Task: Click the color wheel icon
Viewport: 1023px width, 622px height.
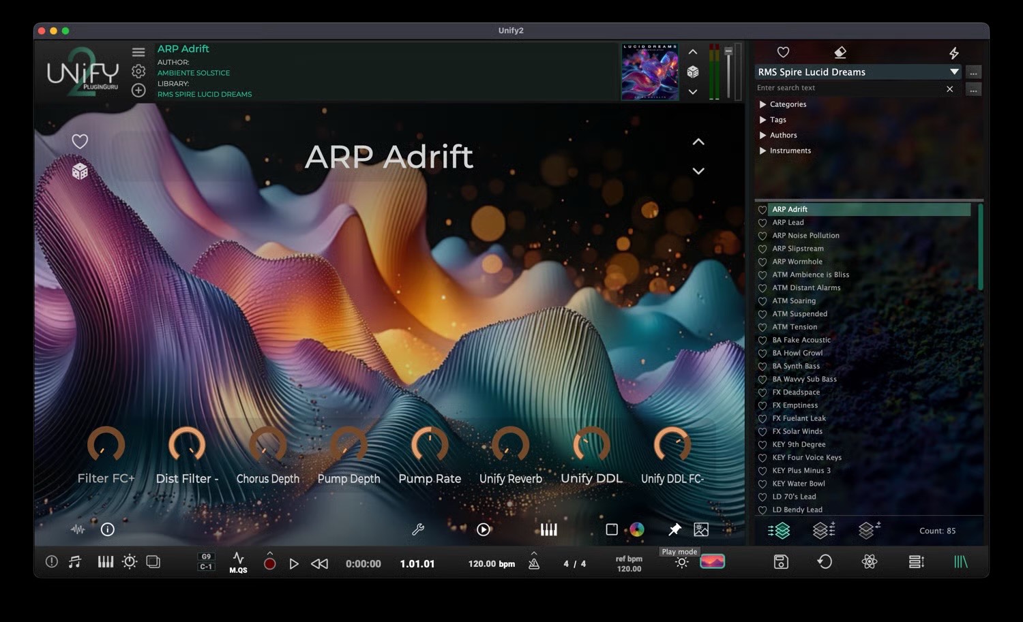Action: [637, 529]
